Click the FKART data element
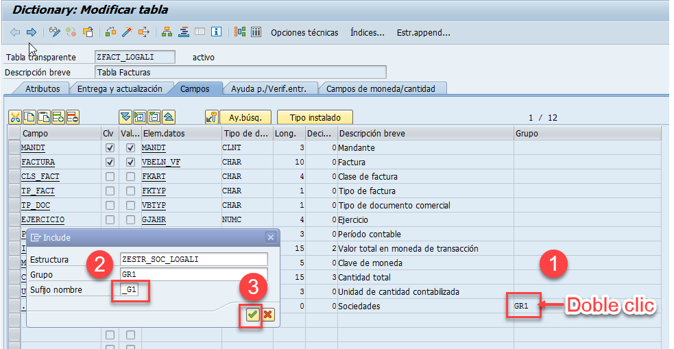The width and height of the screenshot is (674, 349). pyautogui.click(x=154, y=177)
